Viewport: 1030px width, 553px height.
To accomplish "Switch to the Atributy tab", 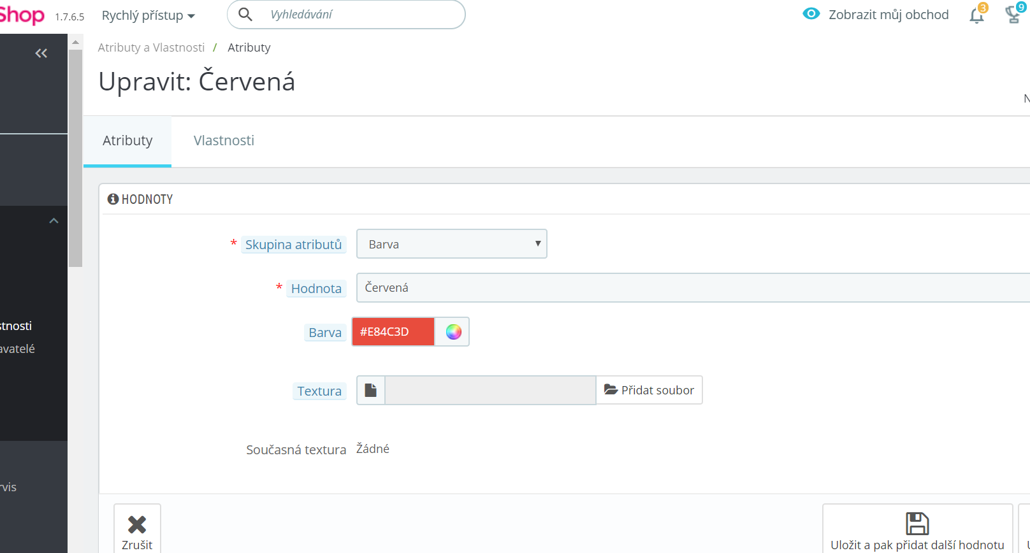I will click(x=127, y=141).
